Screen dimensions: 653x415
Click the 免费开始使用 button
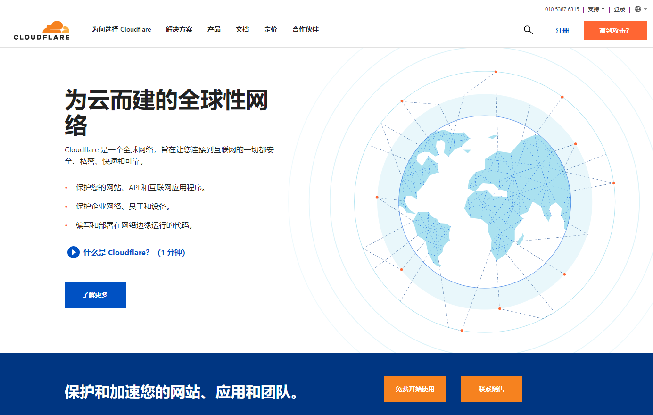tap(415, 389)
